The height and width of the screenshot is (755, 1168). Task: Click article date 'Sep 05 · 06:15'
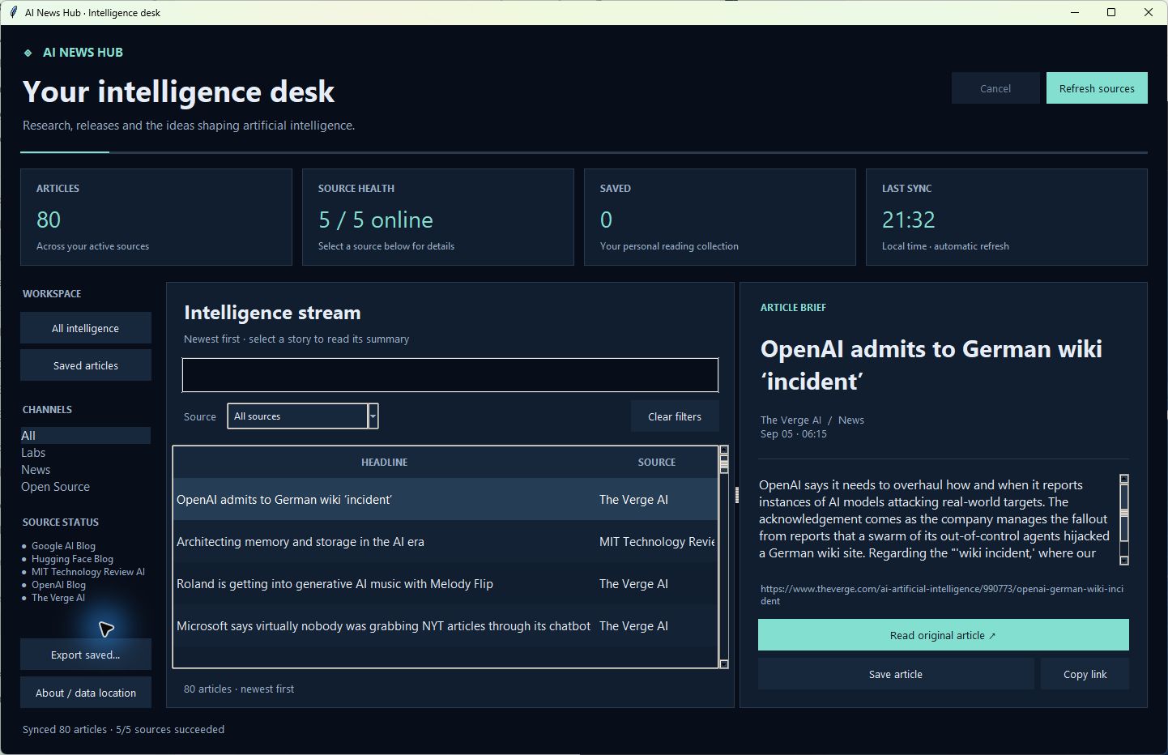pyautogui.click(x=794, y=434)
